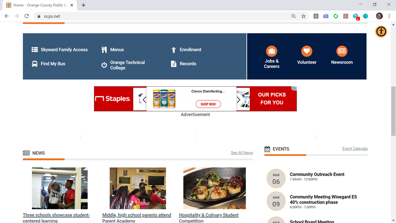Reload the page with refresh icon
396x223 pixels.
[26, 16]
